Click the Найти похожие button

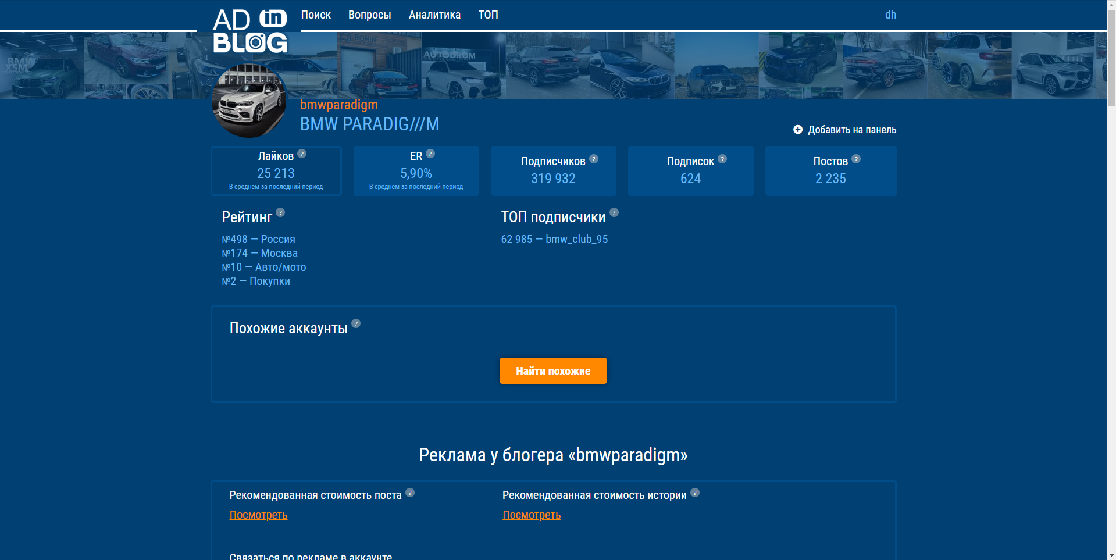pyautogui.click(x=553, y=371)
